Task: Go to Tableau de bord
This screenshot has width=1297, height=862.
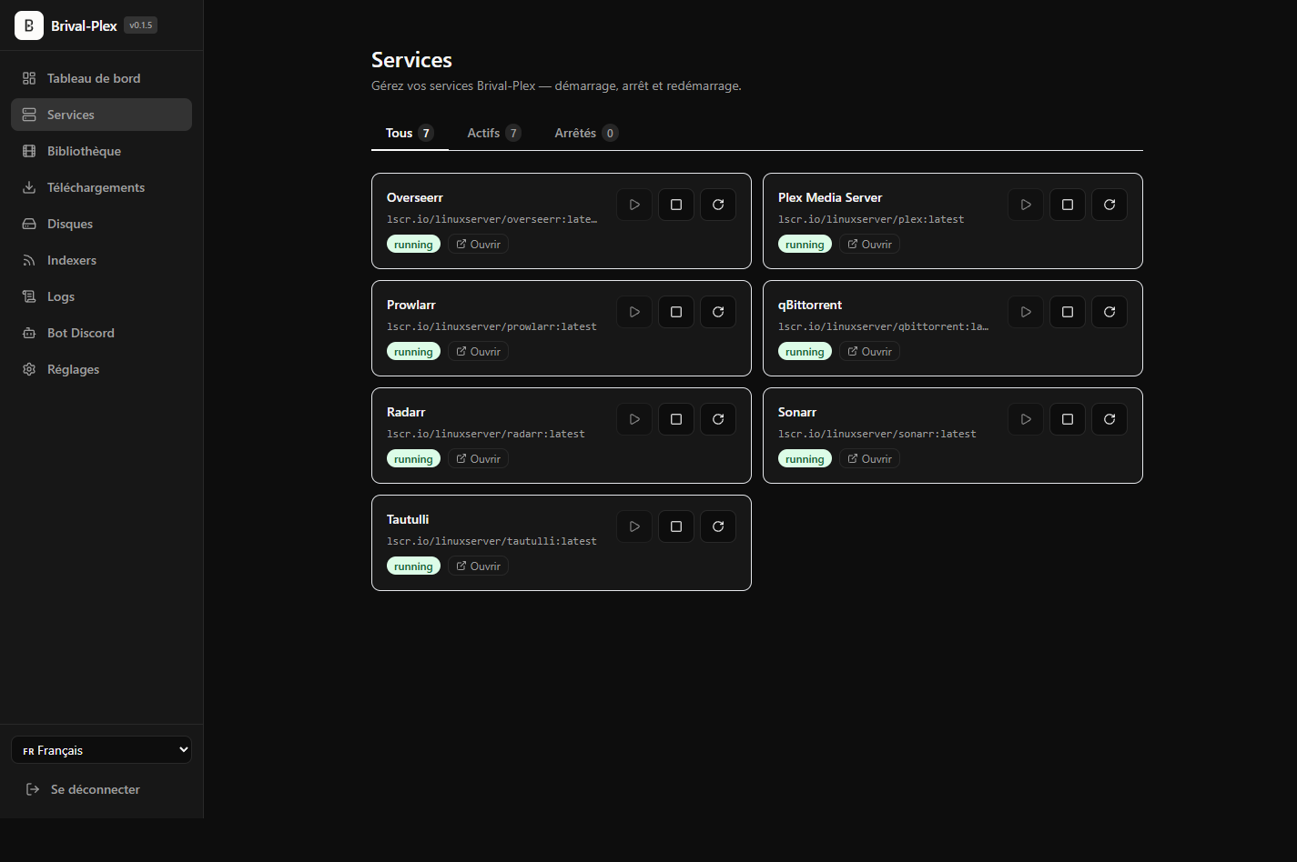Action: click(101, 78)
